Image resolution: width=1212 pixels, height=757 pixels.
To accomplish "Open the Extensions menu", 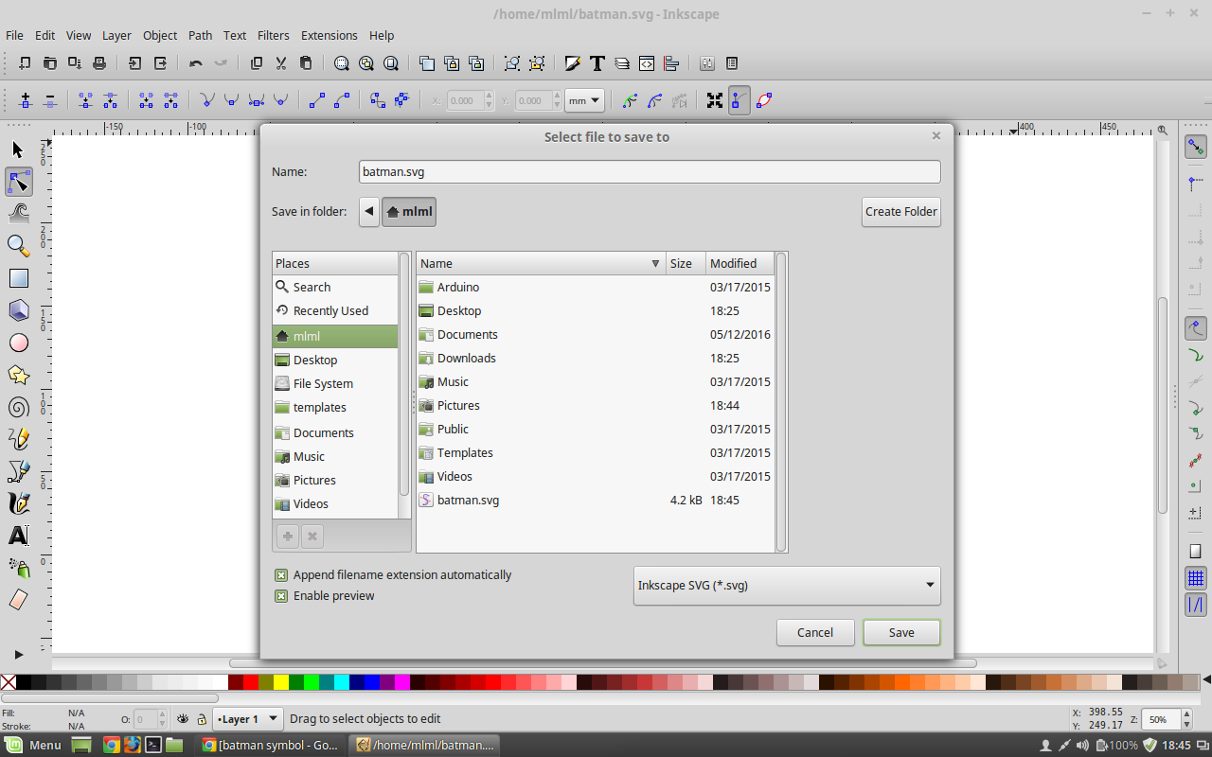I will [x=330, y=35].
